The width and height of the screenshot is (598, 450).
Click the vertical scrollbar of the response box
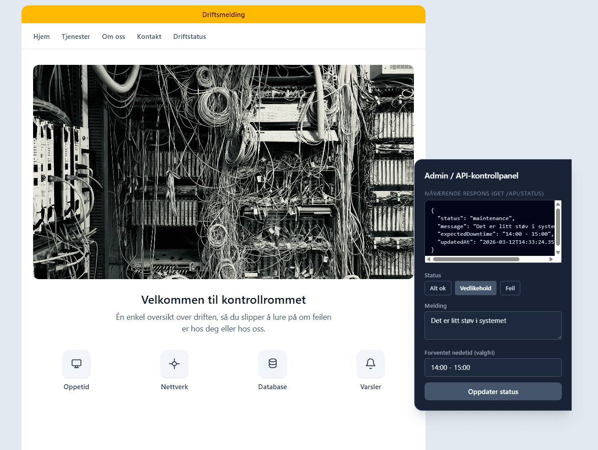[x=558, y=226]
